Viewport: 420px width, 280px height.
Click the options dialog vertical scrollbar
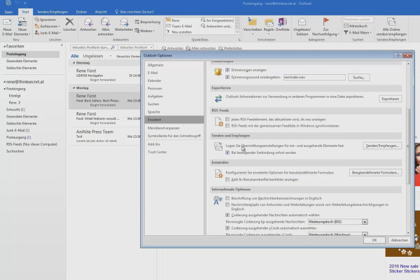(408, 146)
